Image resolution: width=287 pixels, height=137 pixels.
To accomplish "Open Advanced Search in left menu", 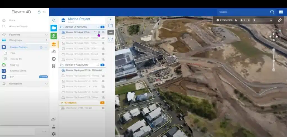I will click(18, 26).
